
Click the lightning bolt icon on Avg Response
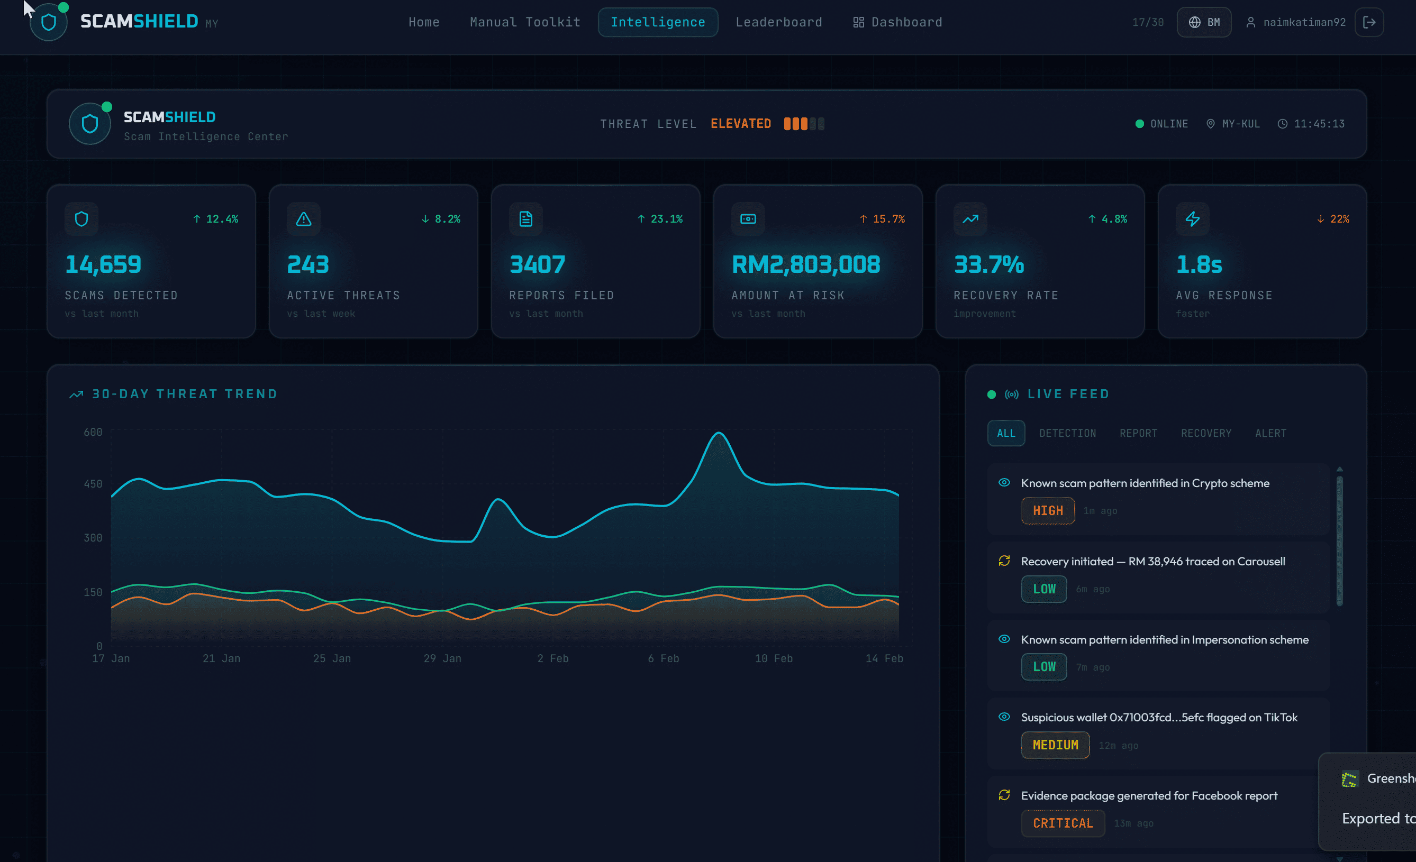1193,219
